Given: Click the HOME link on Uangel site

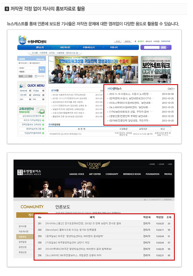Looking at the screenshot, I should coord(152,164).
